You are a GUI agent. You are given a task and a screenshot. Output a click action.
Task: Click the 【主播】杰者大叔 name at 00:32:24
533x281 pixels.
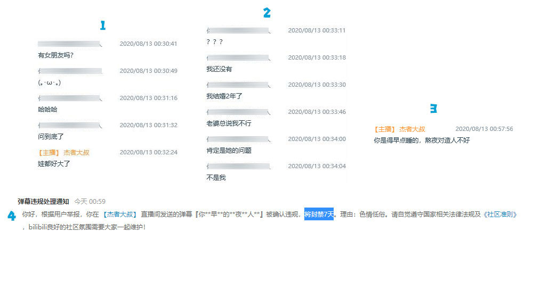tap(63, 152)
